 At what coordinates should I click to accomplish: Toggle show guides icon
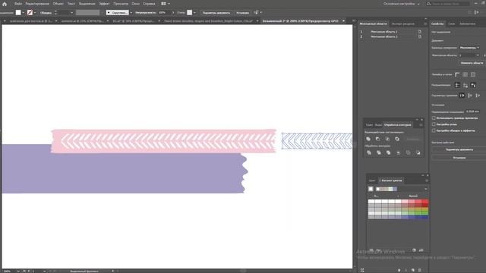coord(457,85)
